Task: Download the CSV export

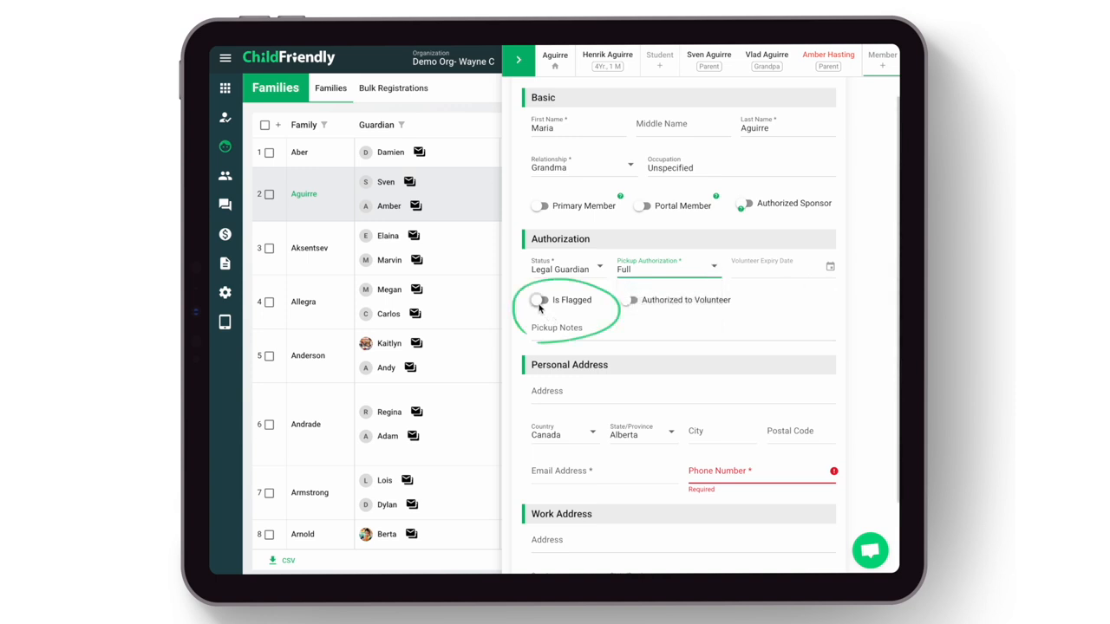Action: [282, 561]
